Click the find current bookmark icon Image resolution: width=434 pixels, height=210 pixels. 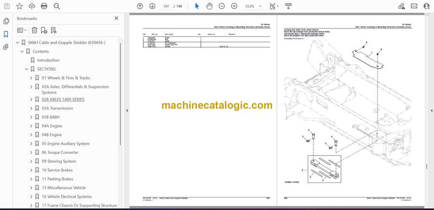pos(54,30)
